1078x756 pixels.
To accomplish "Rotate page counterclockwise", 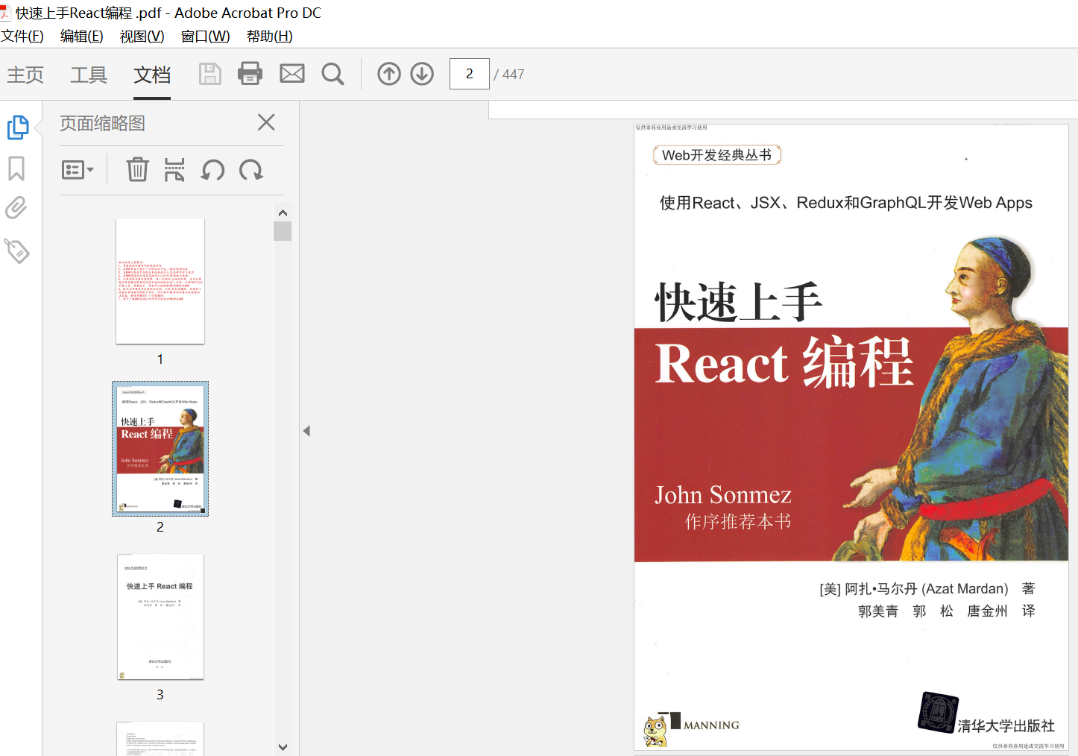I will (212, 170).
